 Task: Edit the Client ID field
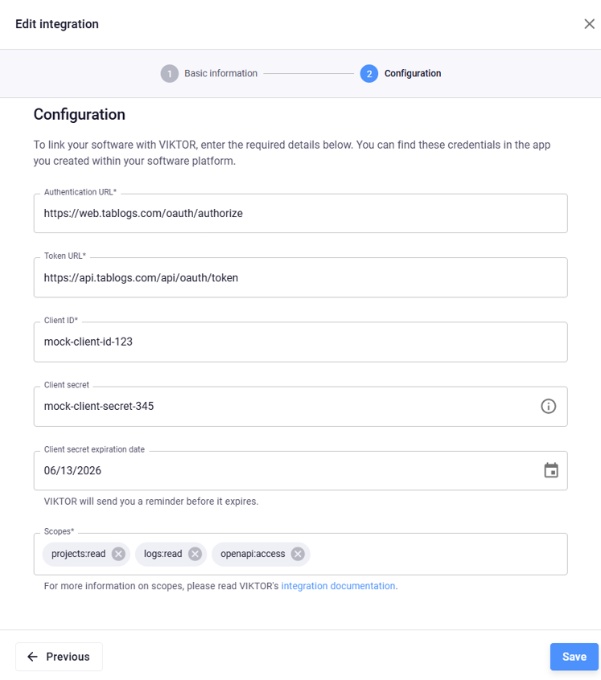300,342
